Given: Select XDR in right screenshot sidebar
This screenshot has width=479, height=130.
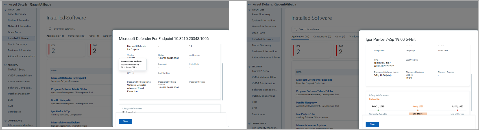Looking at the screenshot, I should pyautogui.click(x=254, y=108).
